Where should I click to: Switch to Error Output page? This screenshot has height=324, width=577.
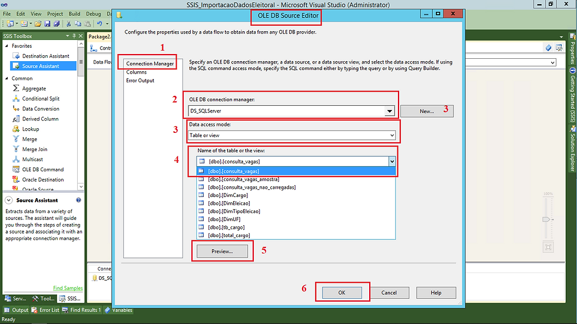pyautogui.click(x=140, y=81)
